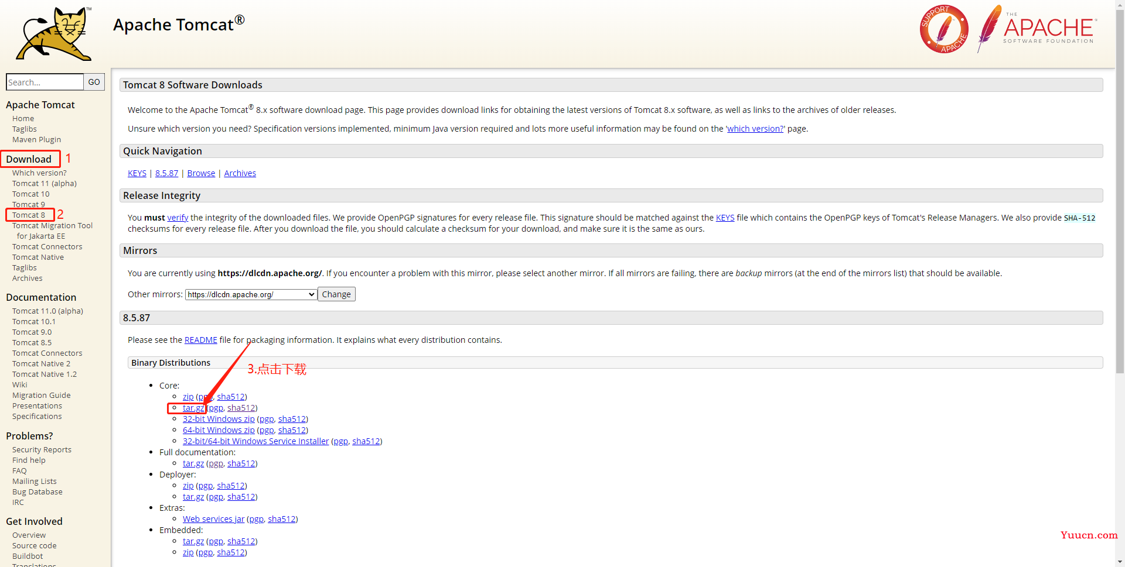Select Tomcat 9 download page

pos(29,204)
